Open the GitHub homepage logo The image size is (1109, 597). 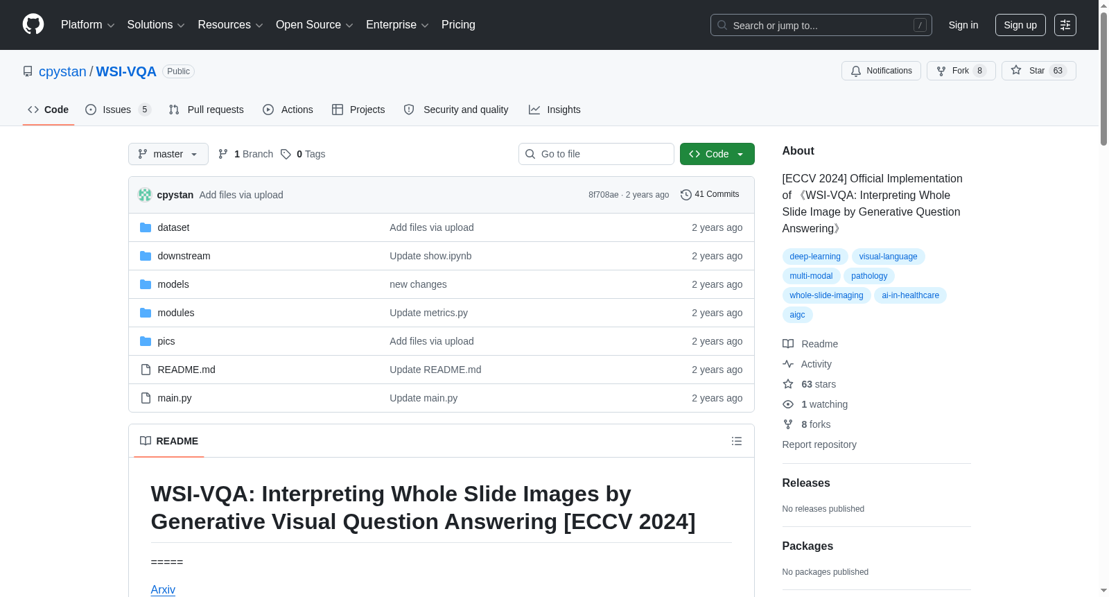(x=33, y=24)
